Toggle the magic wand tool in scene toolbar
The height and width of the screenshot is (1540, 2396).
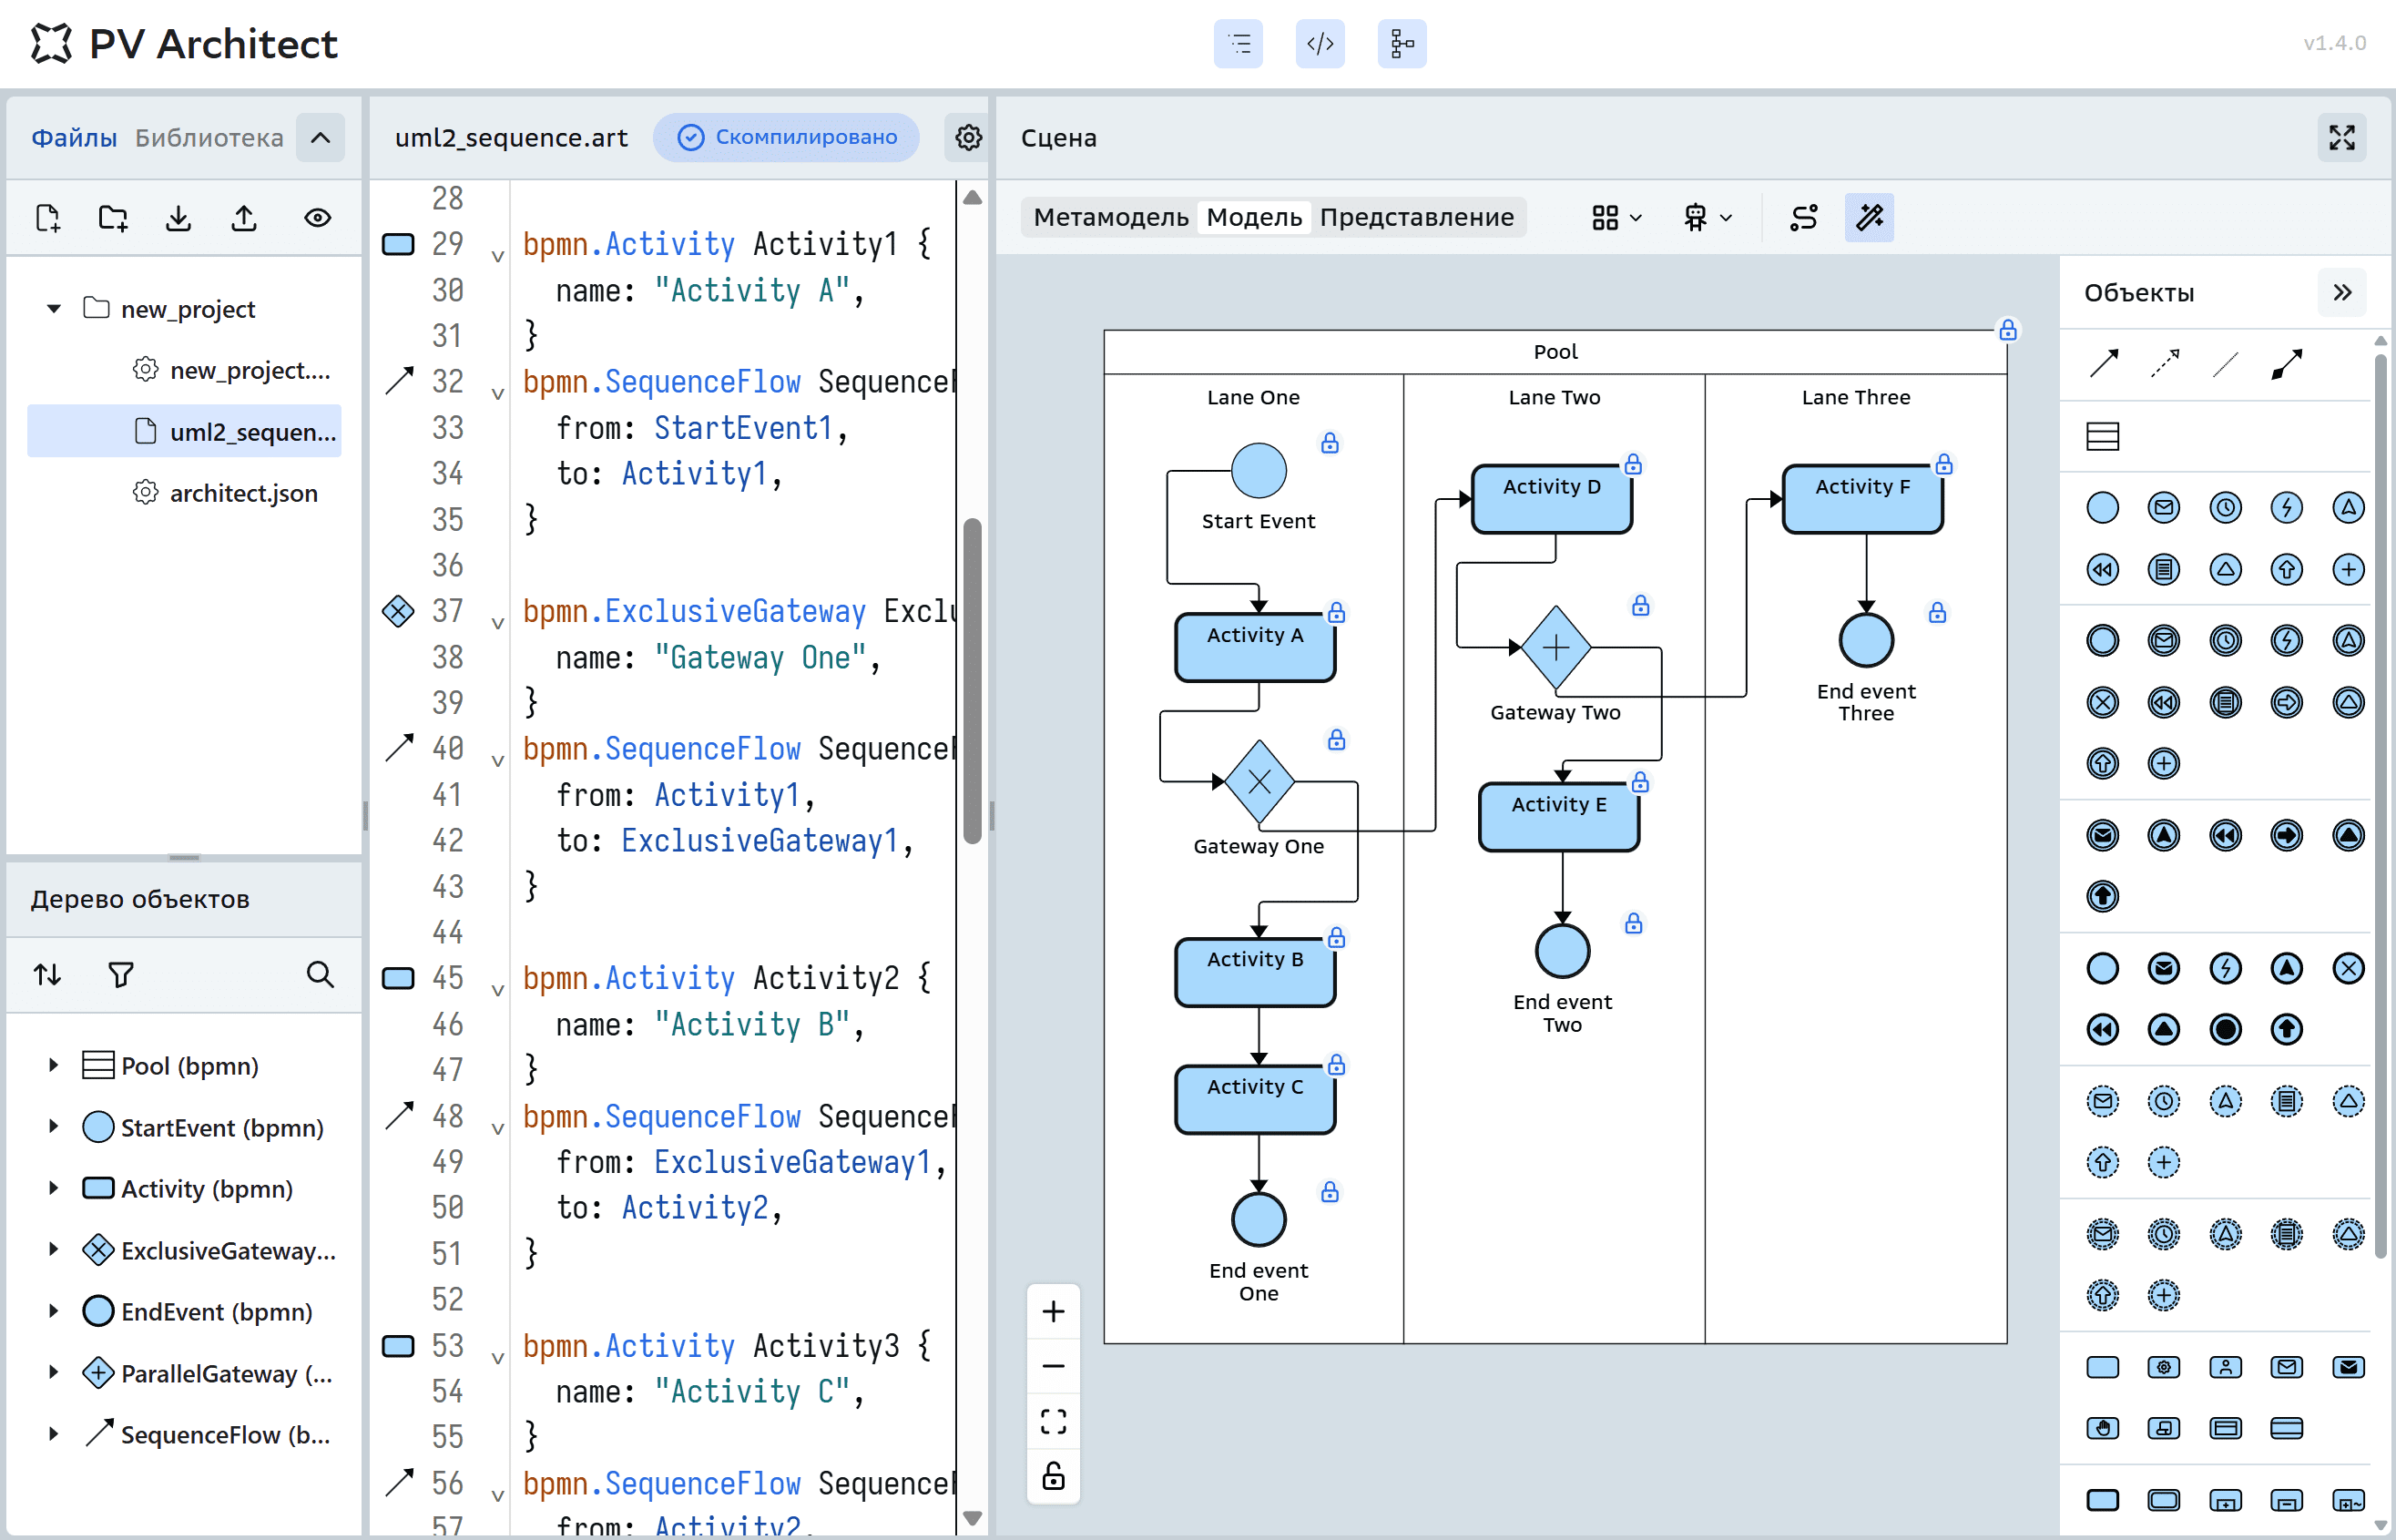click(x=1870, y=217)
